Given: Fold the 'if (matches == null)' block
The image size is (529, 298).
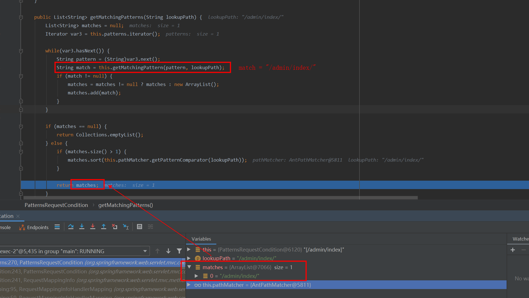Looking at the screenshot, I should [x=21, y=127].
